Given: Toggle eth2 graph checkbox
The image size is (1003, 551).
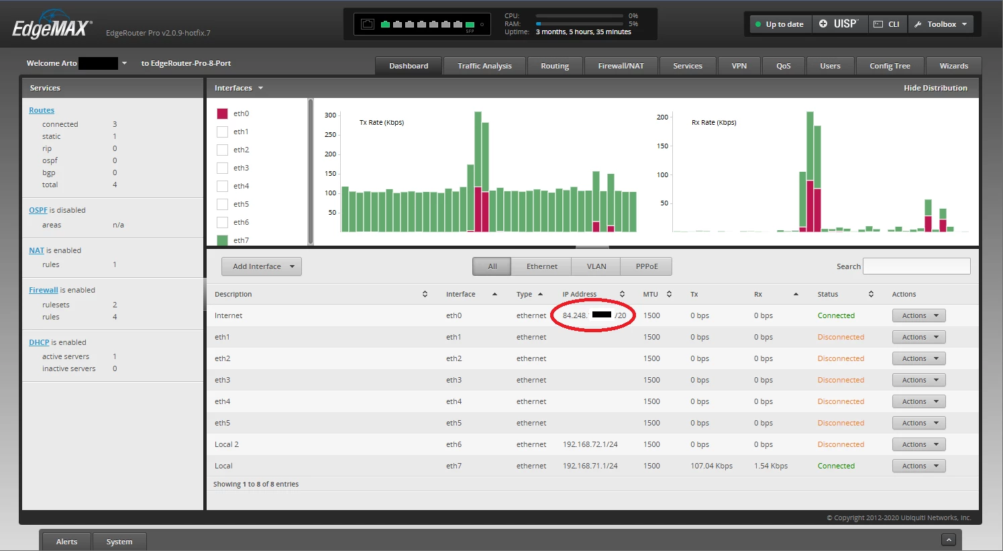Looking at the screenshot, I should click(x=222, y=150).
